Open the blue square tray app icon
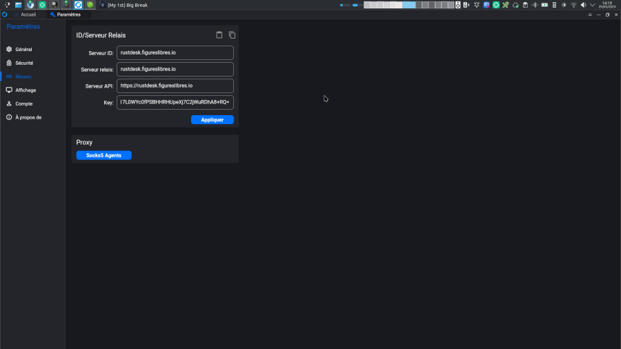621x349 pixels. point(486,5)
